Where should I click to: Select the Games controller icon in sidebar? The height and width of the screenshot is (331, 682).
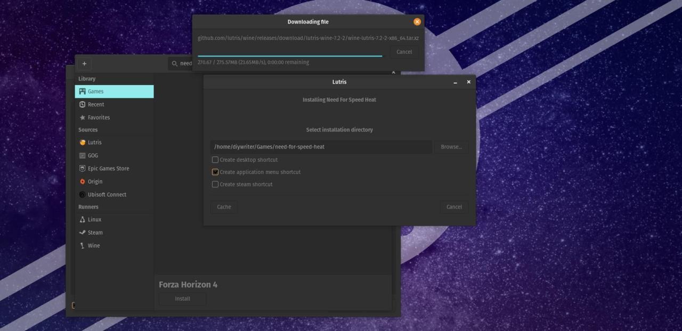(x=83, y=92)
